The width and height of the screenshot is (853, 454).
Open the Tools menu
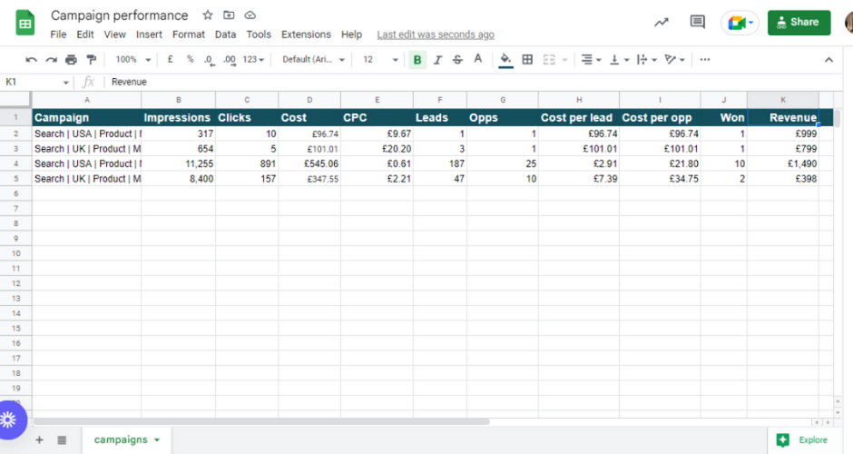click(259, 35)
